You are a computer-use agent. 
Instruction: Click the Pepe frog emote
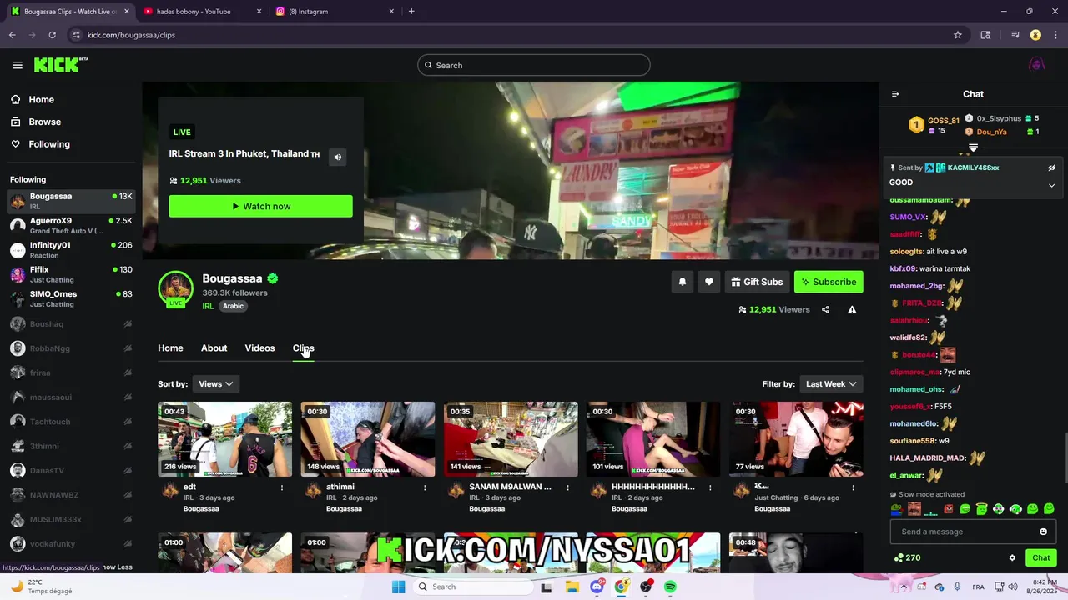tap(897, 509)
